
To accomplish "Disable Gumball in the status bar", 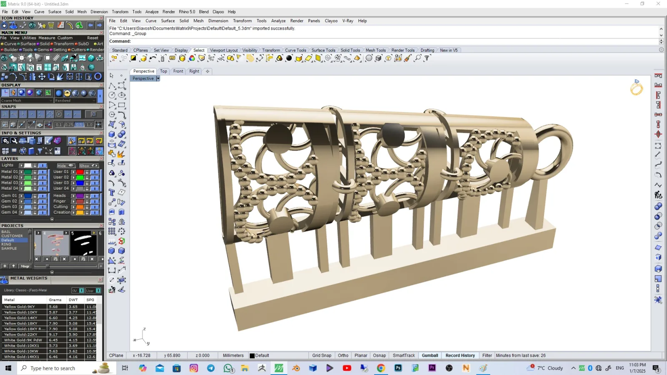I will click(x=430, y=355).
